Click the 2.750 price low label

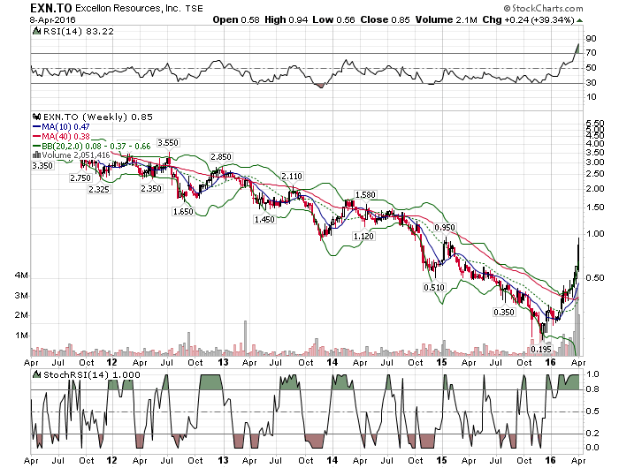[x=80, y=178]
